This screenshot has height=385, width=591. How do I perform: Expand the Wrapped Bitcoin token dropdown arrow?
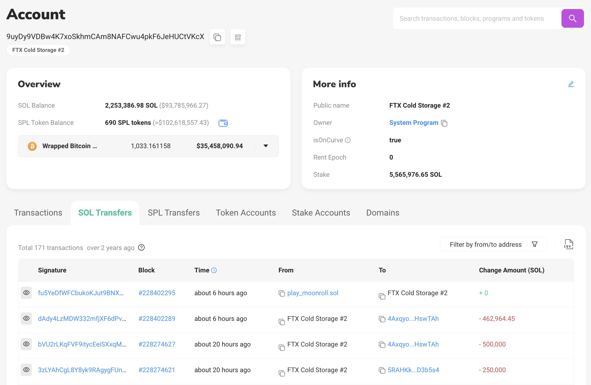[266, 146]
